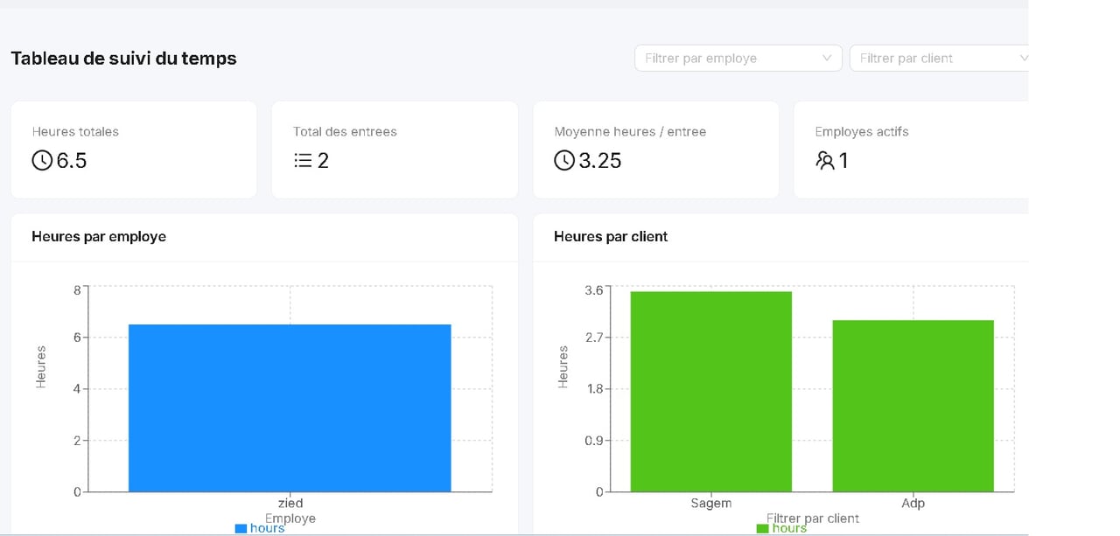Click the Tableau de suivi du temps heading

pyautogui.click(x=123, y=58)
